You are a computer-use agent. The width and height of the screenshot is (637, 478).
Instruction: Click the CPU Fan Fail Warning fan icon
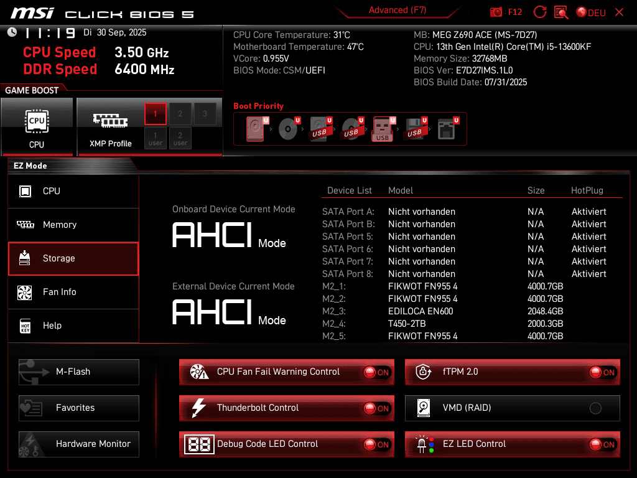coord(199,372)
